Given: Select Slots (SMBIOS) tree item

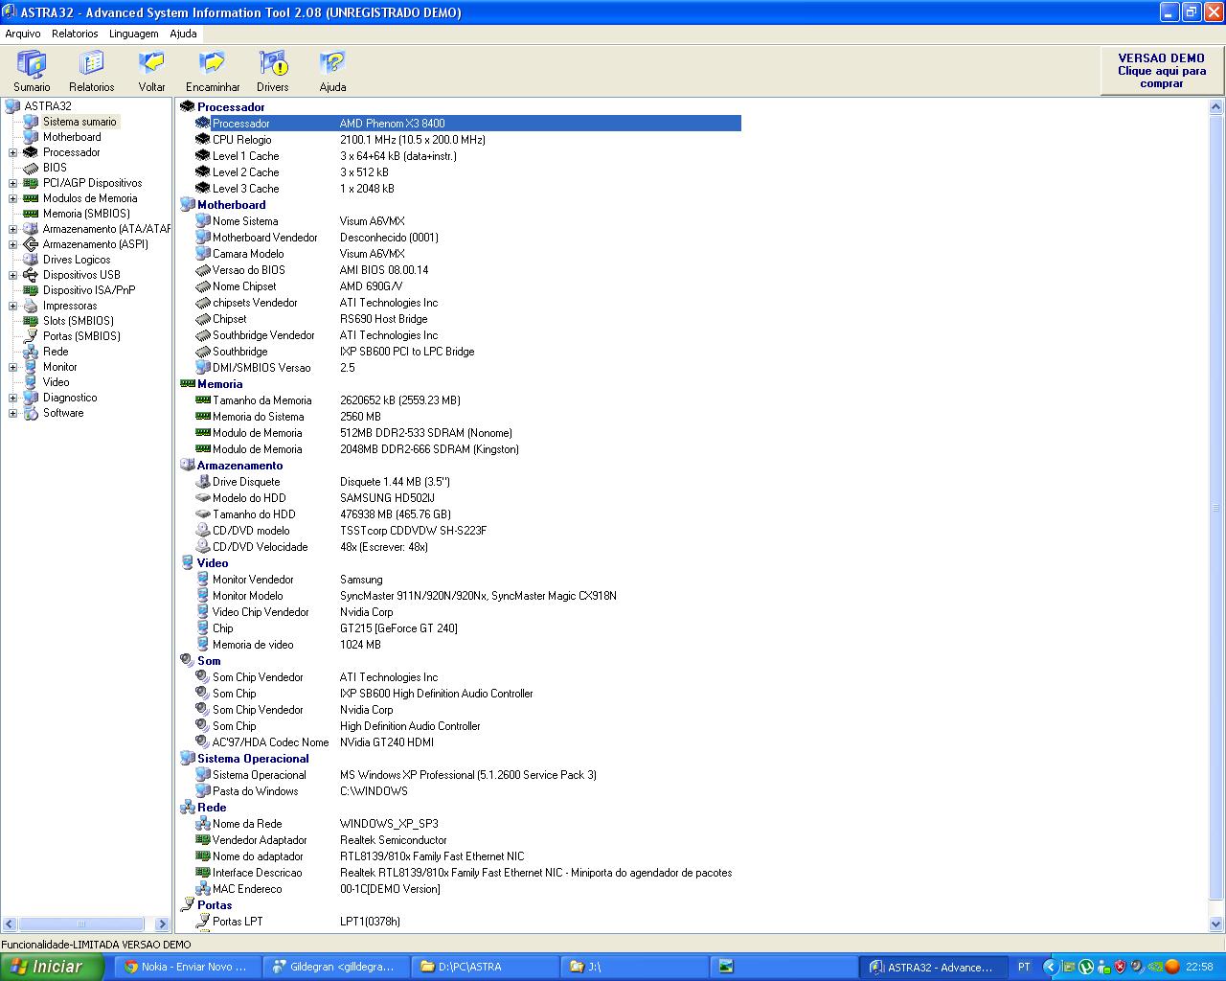Looking at the screenshot, I should click(78, 321).
